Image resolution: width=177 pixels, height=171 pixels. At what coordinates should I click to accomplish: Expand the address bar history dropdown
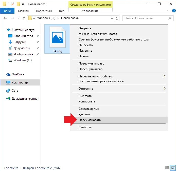(x=112, y=18)
